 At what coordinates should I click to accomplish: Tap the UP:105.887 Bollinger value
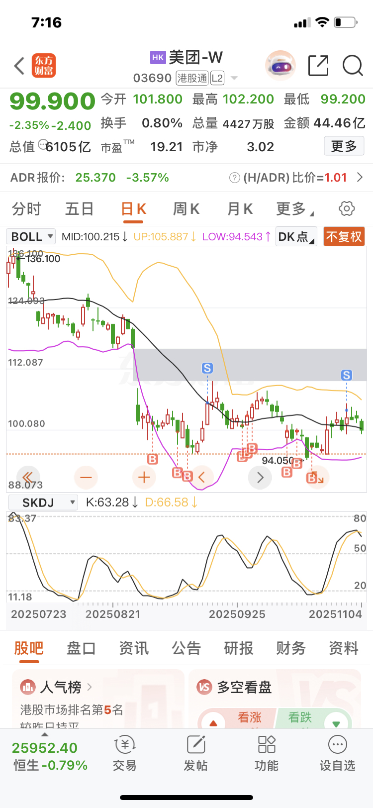(x=165, y=237)
